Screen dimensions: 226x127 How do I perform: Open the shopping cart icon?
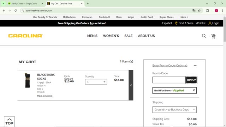[213, 36]
